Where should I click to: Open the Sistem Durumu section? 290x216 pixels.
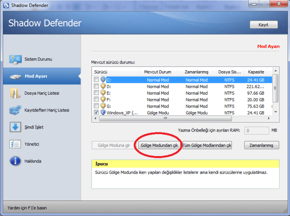coord(38,59)
